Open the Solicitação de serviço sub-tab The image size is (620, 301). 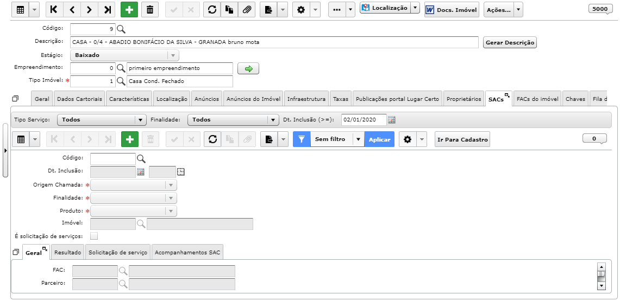coord(118,253)
